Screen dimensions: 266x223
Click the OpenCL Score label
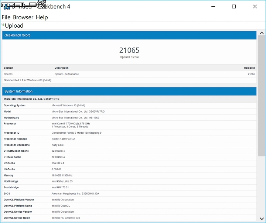click(x=129, y=57)
